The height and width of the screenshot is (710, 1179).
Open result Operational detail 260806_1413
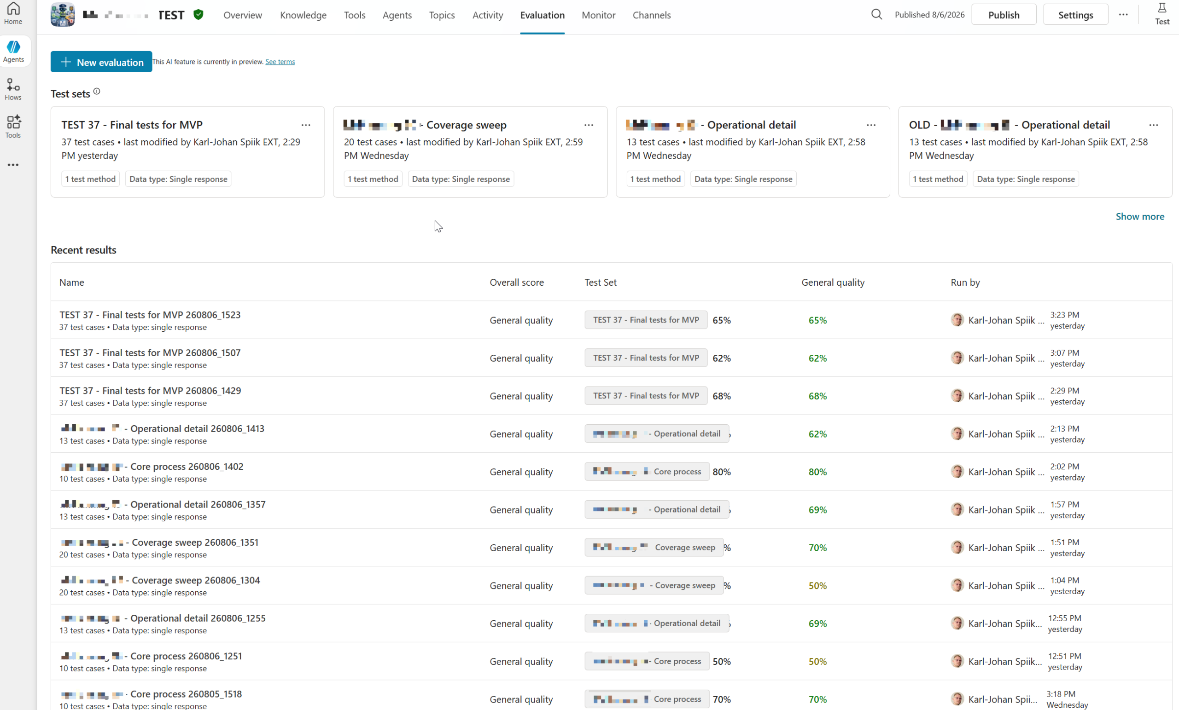[162, 429]
